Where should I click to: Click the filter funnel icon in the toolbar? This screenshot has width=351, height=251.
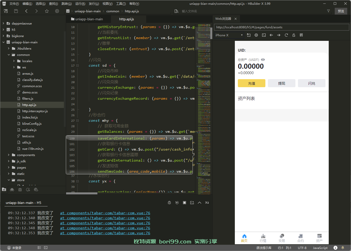coord(328,11)
